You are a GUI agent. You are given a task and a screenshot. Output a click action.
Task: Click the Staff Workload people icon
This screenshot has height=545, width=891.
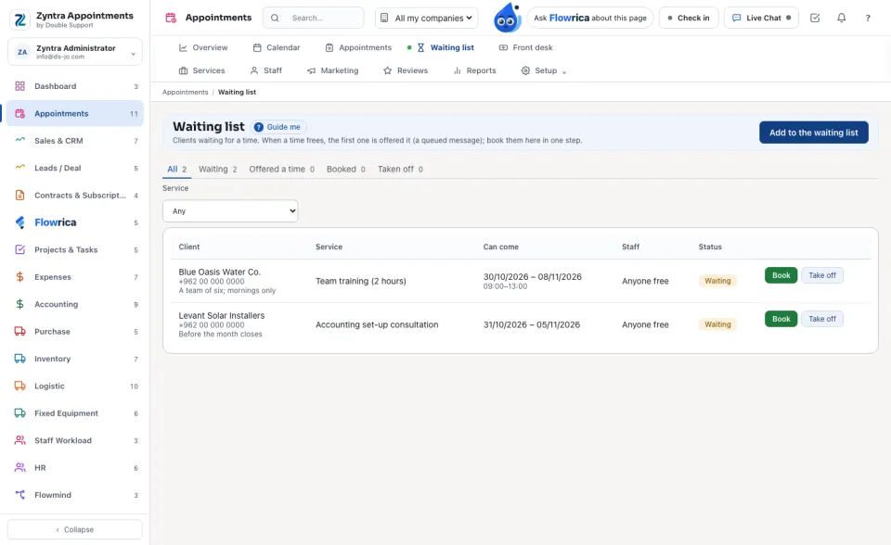[x=19, y=440]
